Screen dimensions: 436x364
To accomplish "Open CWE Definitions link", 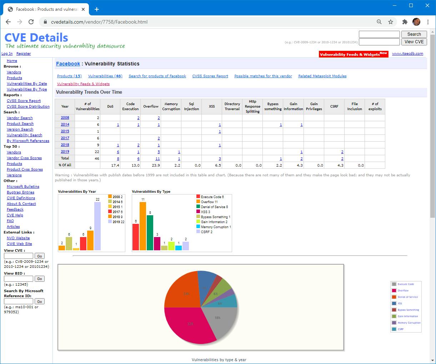I will (x=21, y=198).
